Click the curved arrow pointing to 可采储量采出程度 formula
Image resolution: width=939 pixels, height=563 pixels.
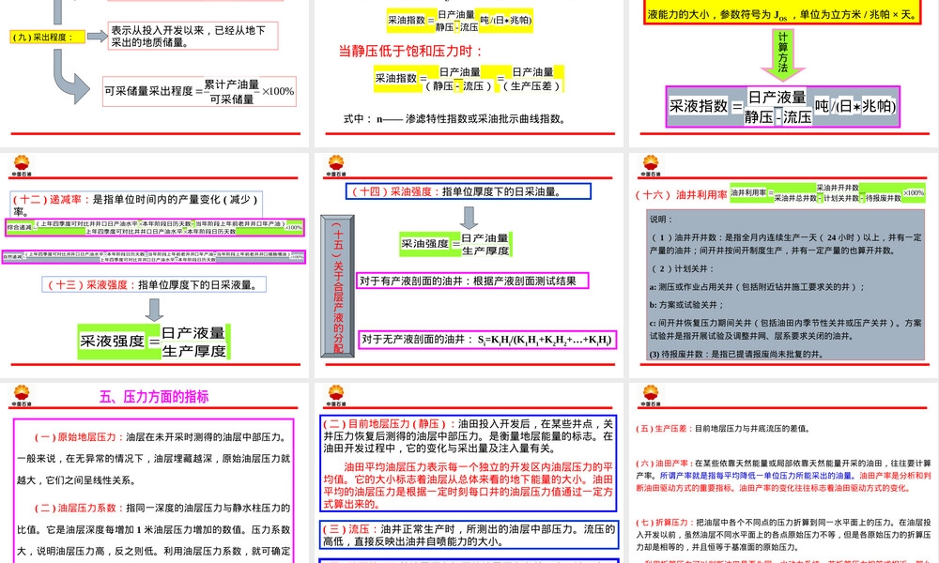tap(70, 77)
